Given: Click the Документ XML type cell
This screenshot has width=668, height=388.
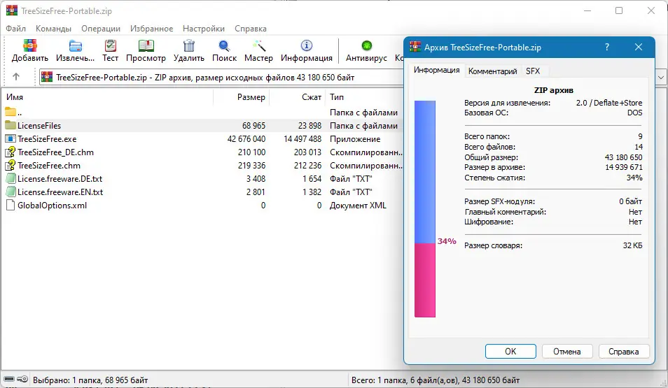Looking at the screenshot, I should tap(358, 205).
